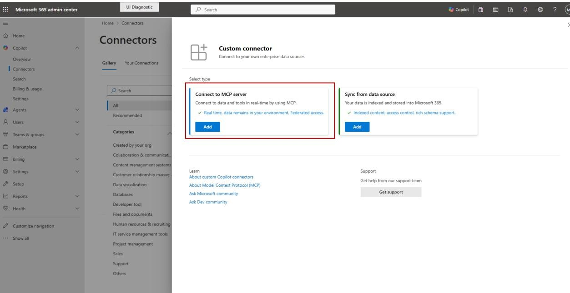Open Ask Microsoft community link
The height and width of the screenshot is (293, 570).
point(213,194)
